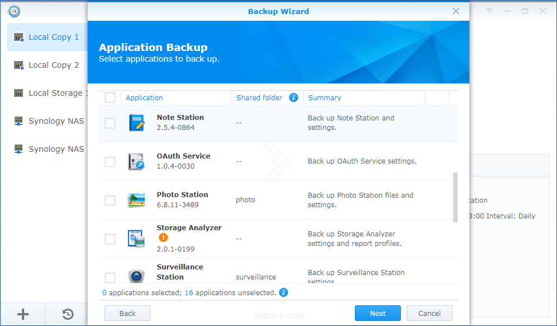Click the Summary column header

[x=325, y=97]
